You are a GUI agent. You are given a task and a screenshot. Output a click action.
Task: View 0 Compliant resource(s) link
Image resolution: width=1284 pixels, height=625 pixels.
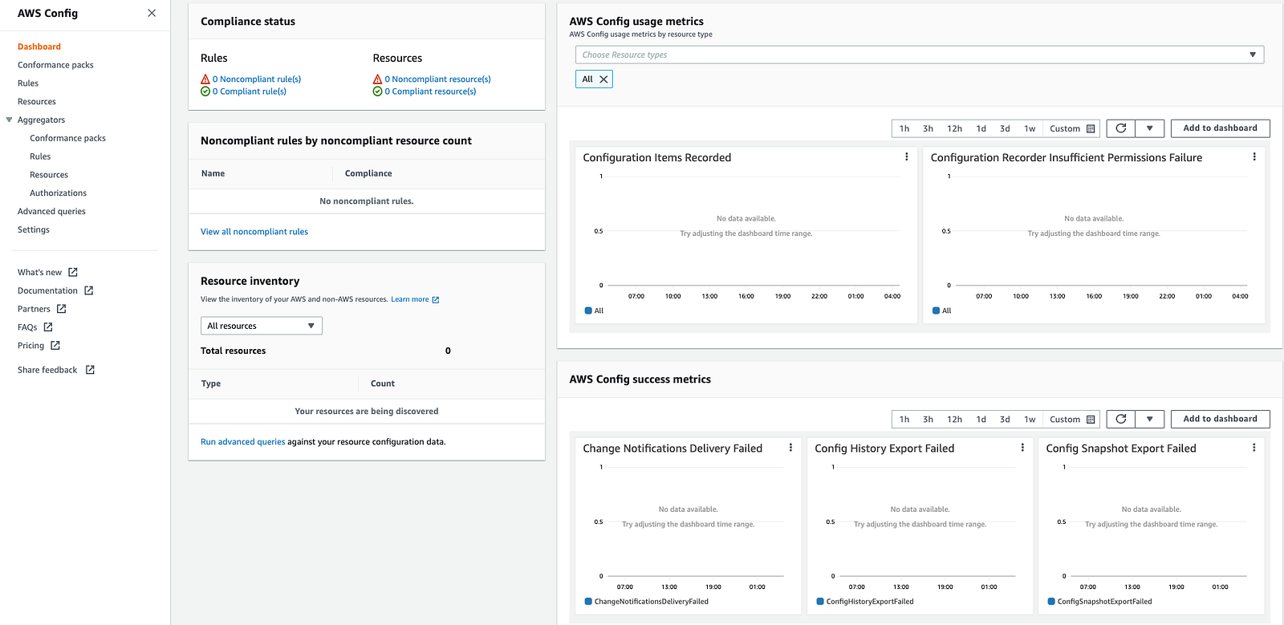(x=430, y=91)
